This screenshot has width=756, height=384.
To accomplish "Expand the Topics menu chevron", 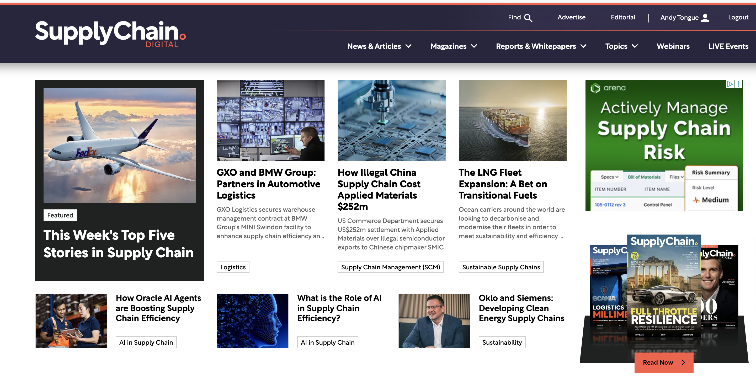I will tap(635, 46).
